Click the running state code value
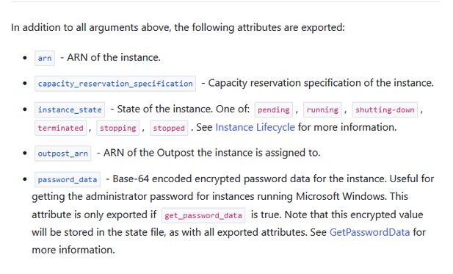 point(322,109)
